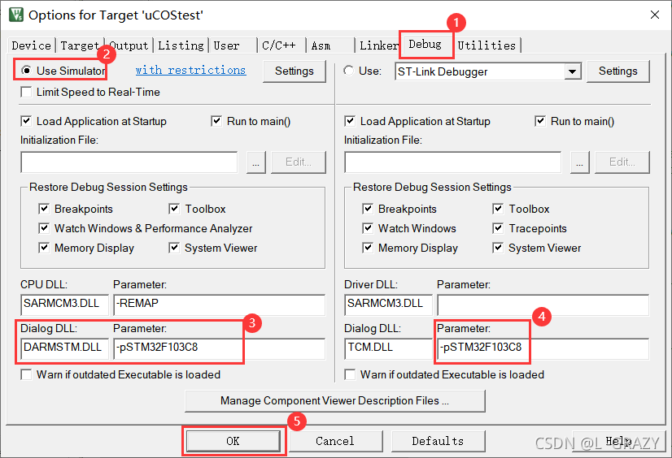Image resolution: width=672 pixels, height=458 pixels.
Task: Open the Listing tab
Action: (x=181, y=45)
